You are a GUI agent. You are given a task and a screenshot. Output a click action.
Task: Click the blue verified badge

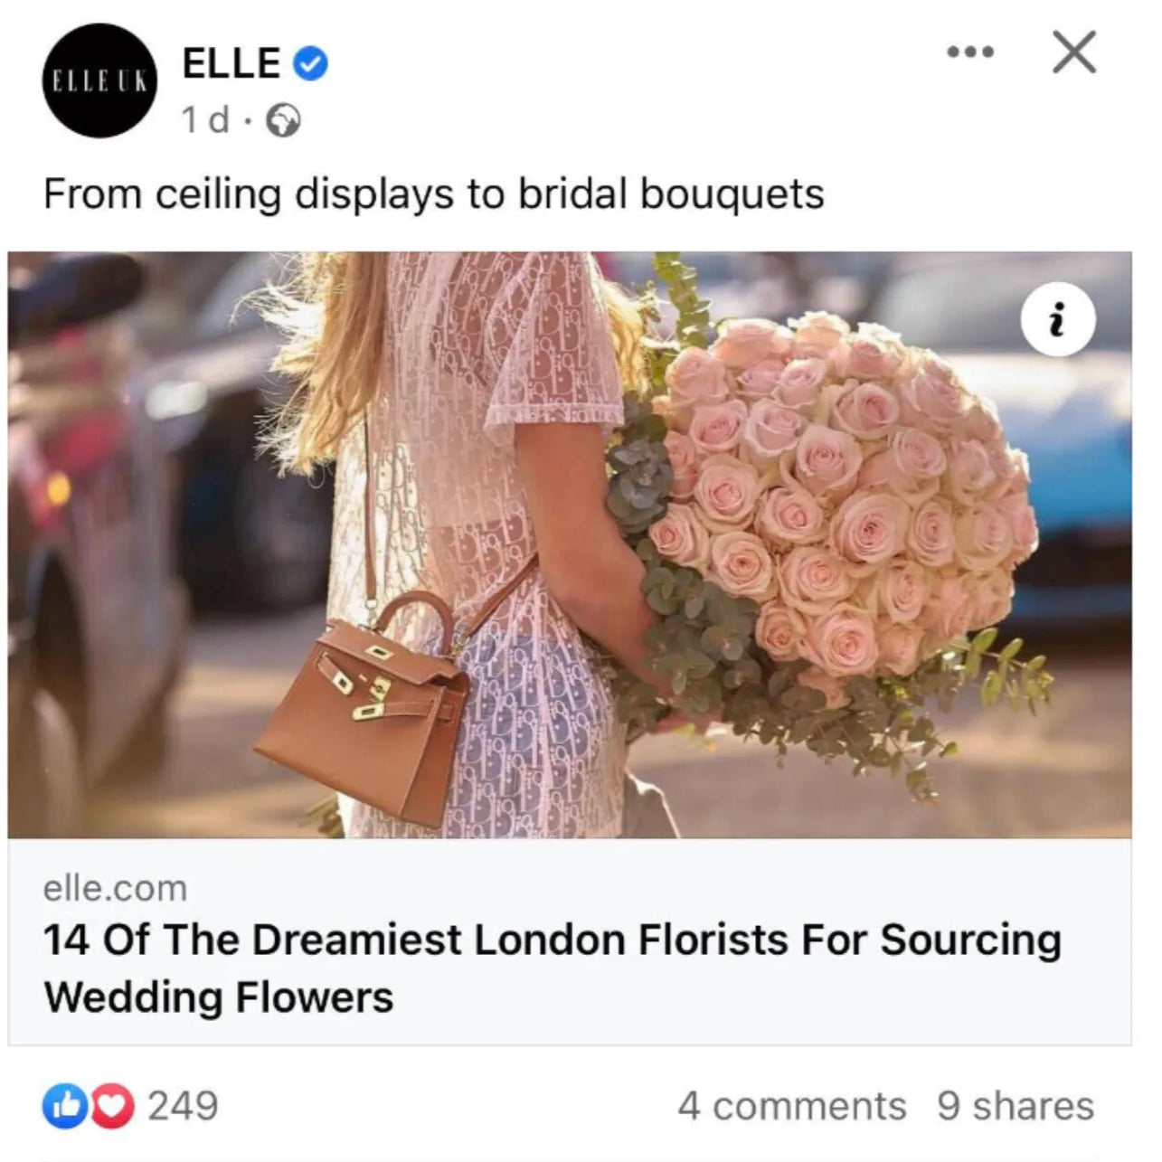coord(311,65)
